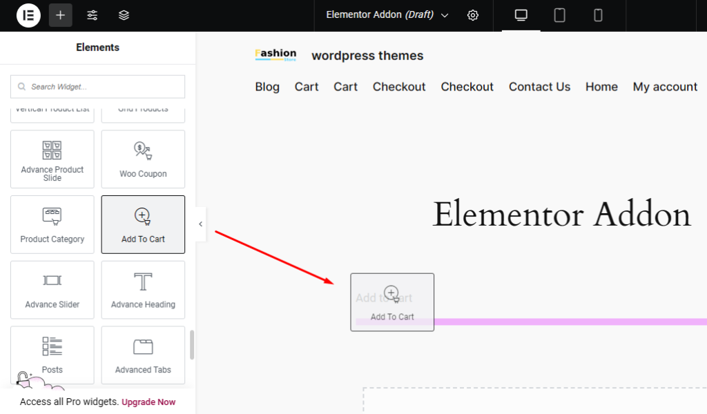Select the Posts widget
707x414 pixels.
coord(52,355)
